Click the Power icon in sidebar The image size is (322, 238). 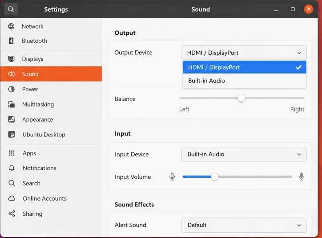tap(11, 89)
